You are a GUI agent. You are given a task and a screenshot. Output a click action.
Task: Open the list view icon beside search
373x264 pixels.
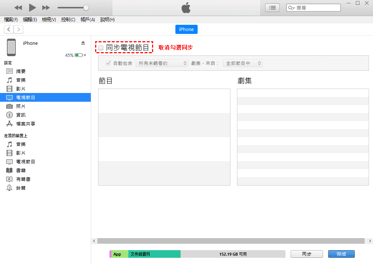click(272, 8)
